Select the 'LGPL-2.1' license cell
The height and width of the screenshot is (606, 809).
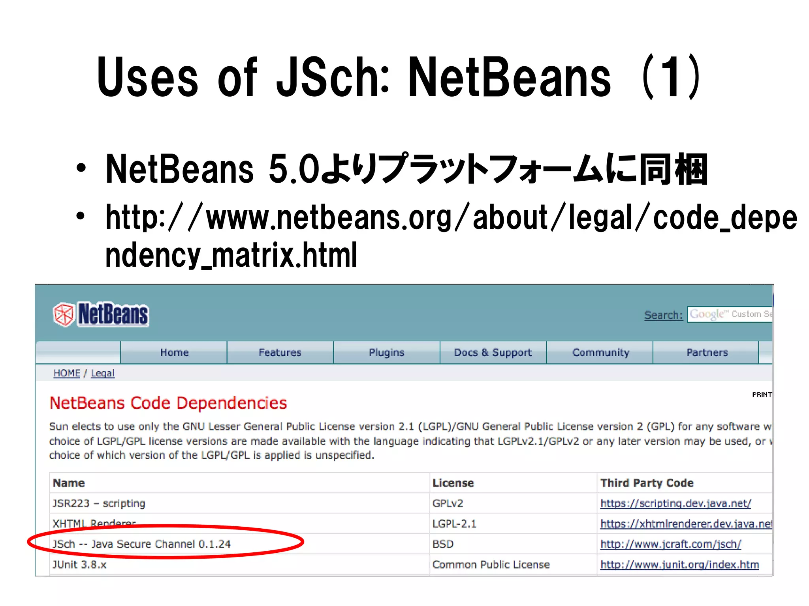coord(513,524)
